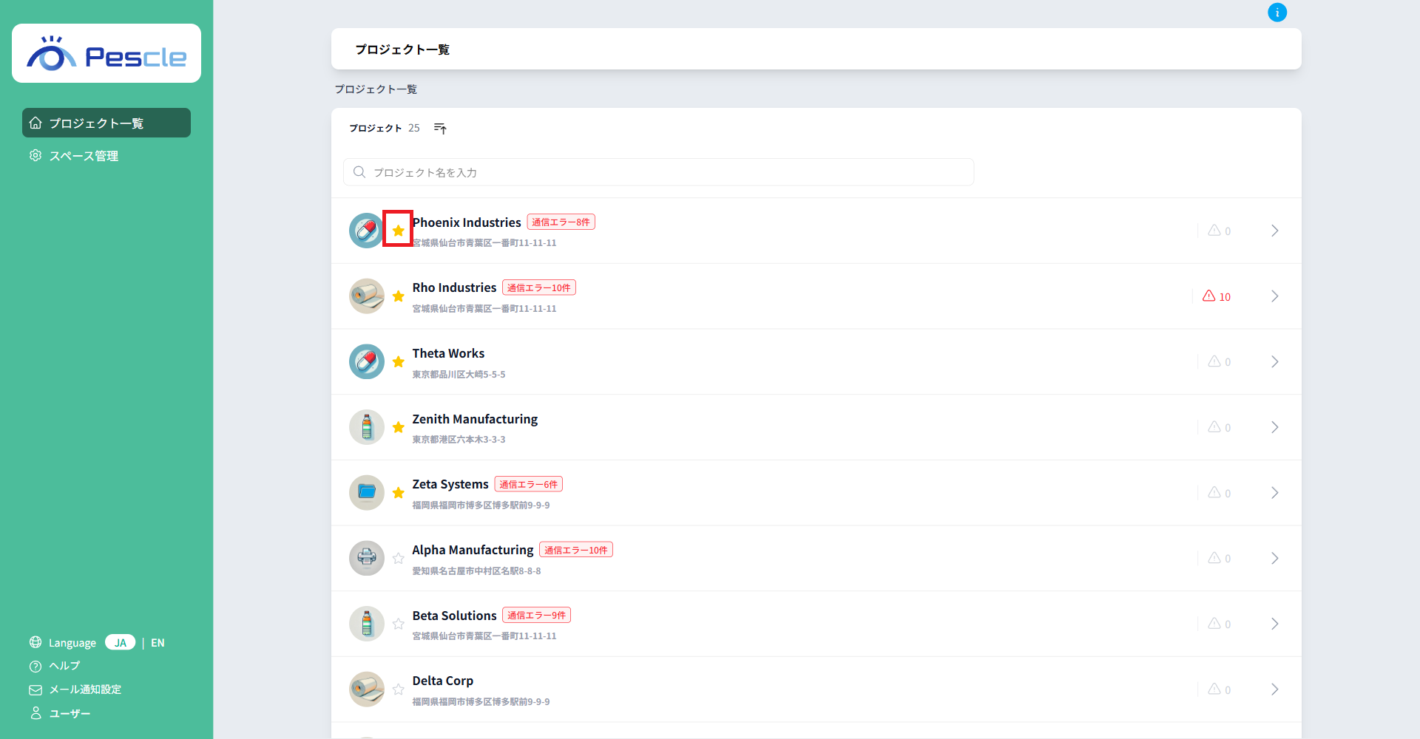
Task: Open スペース管理 in sidebar
Action: [x=74, y=156]
